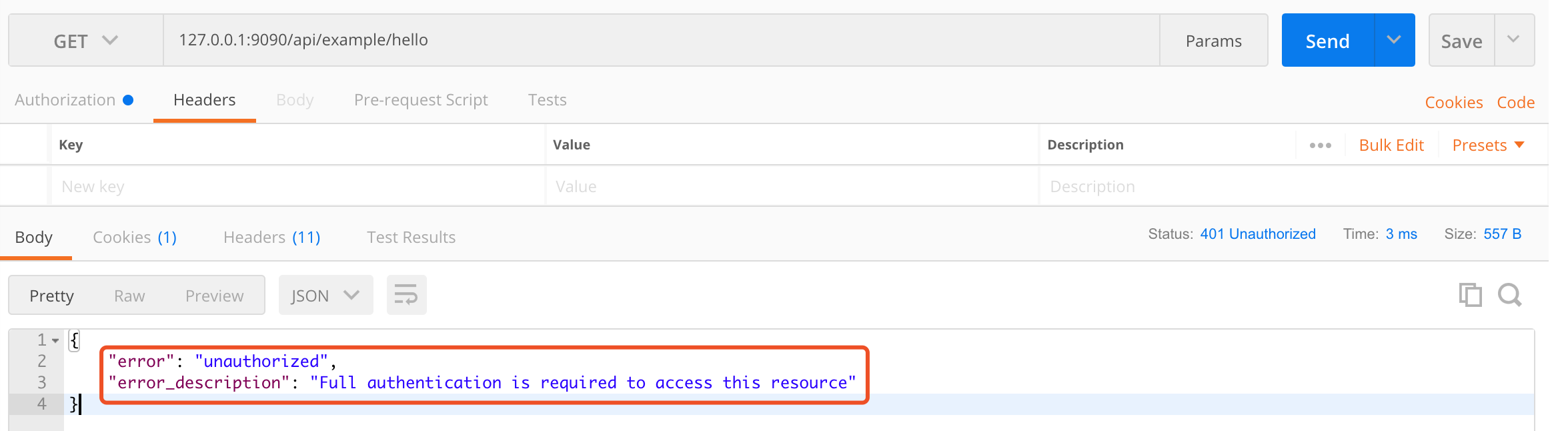Open the JSON format dropdown
Viewport: 1550px width, 431px height.
pos(325,296)
